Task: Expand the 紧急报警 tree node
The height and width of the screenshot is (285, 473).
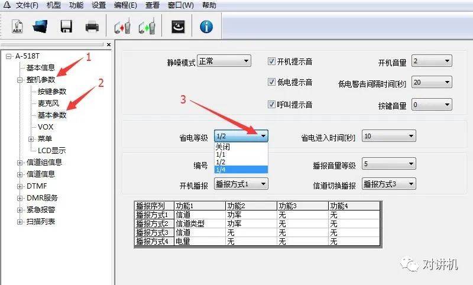Action: [20, 210]
